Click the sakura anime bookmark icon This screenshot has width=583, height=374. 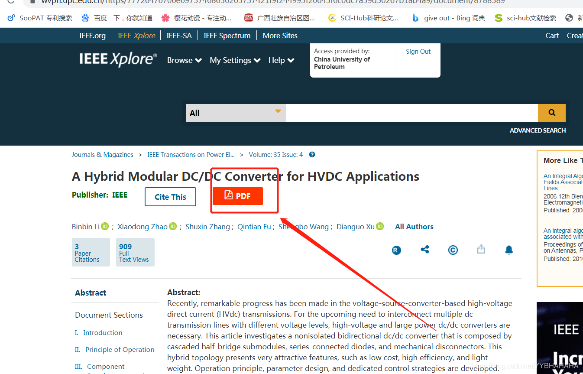coord(165,18)
